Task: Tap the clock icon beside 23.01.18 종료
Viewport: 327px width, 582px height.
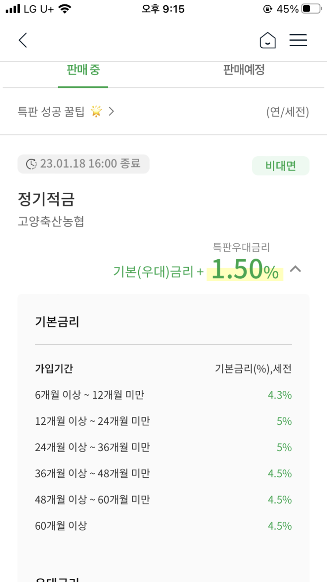Action: [x=31, y=164]
